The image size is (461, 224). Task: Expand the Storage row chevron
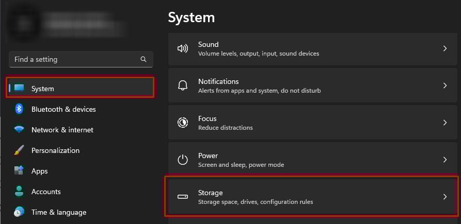tap(444, 197)
